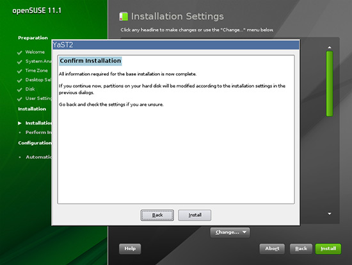Click the green vertical scrollbar thumb
This screenshot has height=265, width=352.
pyautogui.click(x=330, y=84)
